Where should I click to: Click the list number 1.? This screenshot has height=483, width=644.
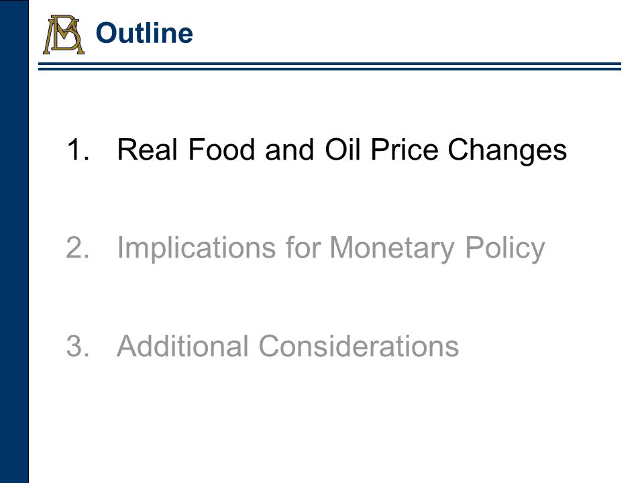(78, 149)
